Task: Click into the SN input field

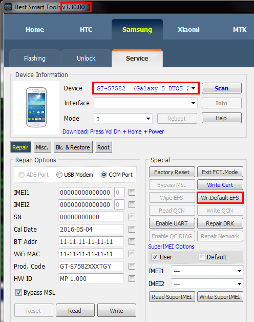Action: click(91, 217)
